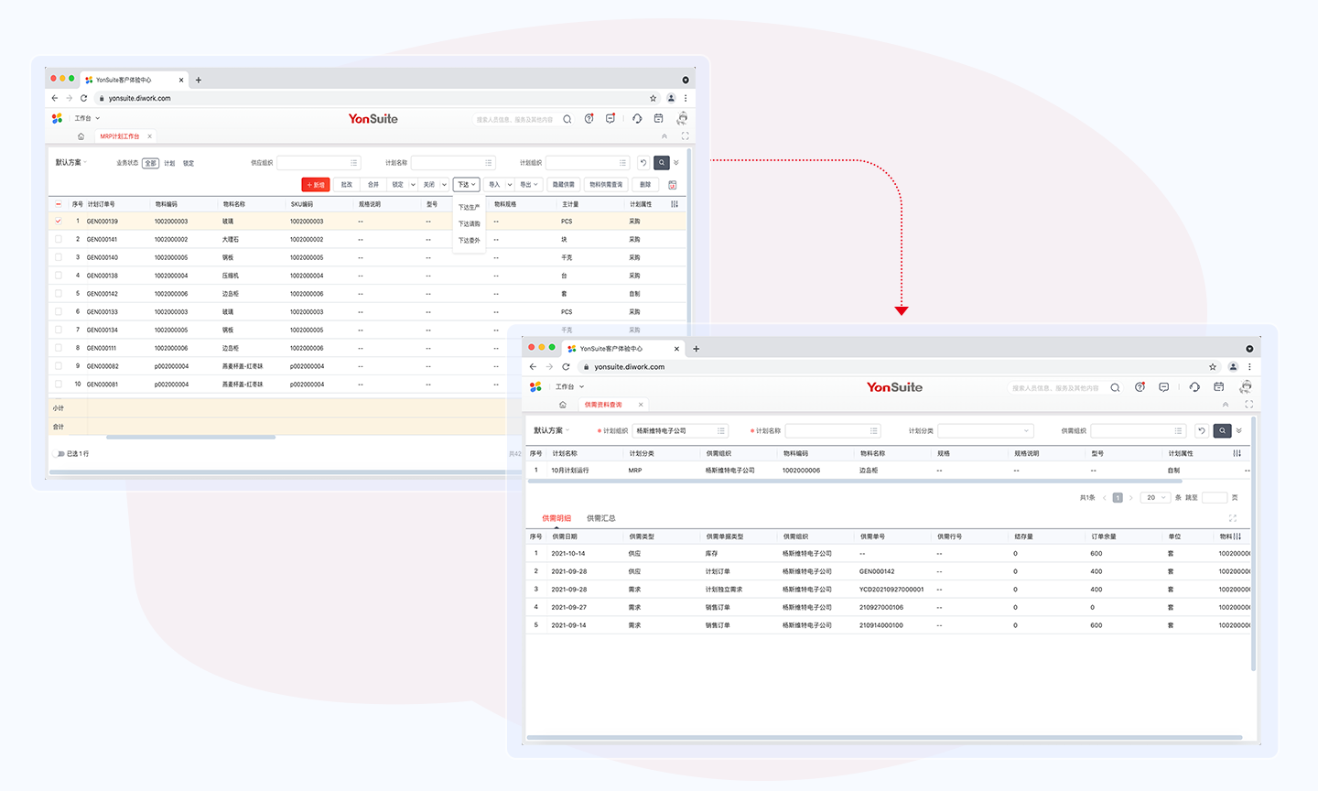The image size is (1318, 791).
Task: Click the red 新增 button
Action: (316, 185)
